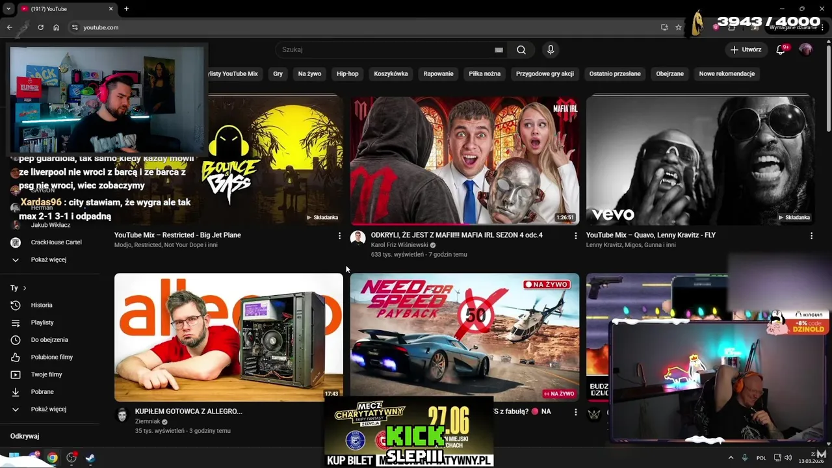Click the Utwórz create button

click(746, 50)
